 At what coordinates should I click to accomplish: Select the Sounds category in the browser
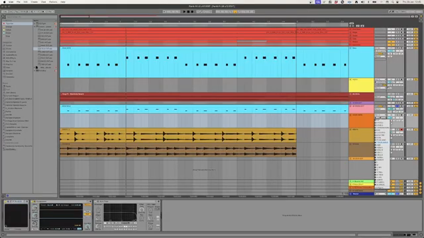point(9,46)
